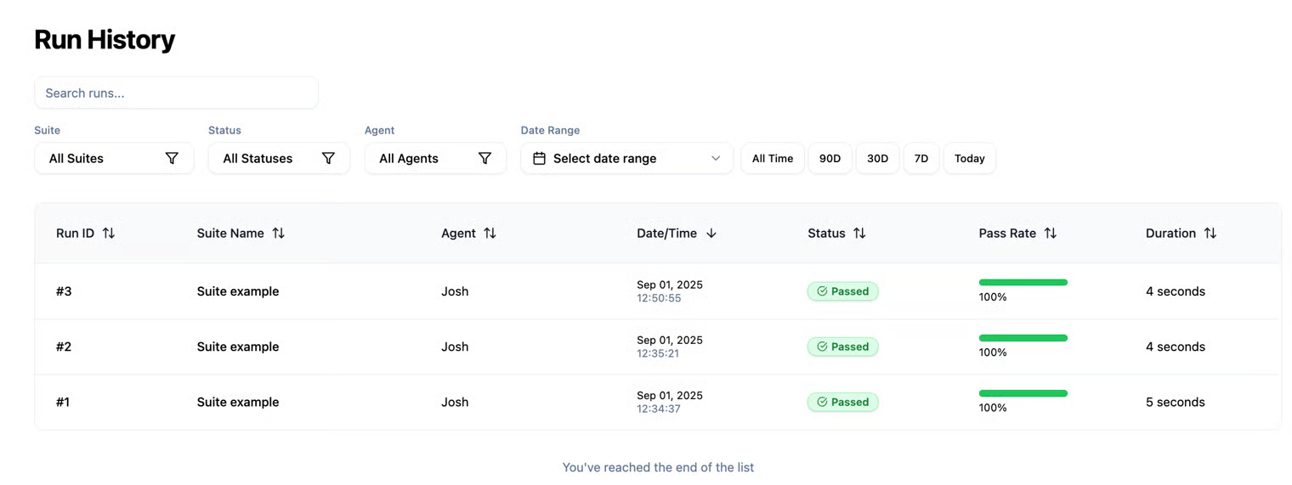The height and width of the screenshot is (485, 1292).
Task: Open the All Agents filter dropdown
Action: click(435, 158)
